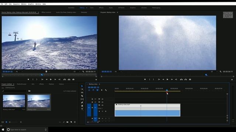
Task: Click Program monitor Extract button
Action: [x=185, y=80]
